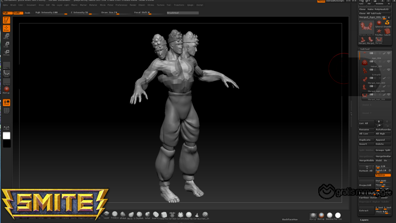Image resolution: width=396 pixels, height=223 pixels.
Task: Expand the Layers section
Action: (x=364, y=220)
